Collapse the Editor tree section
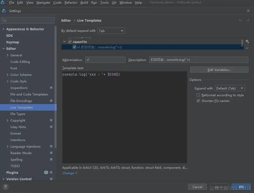 (3, 49)
